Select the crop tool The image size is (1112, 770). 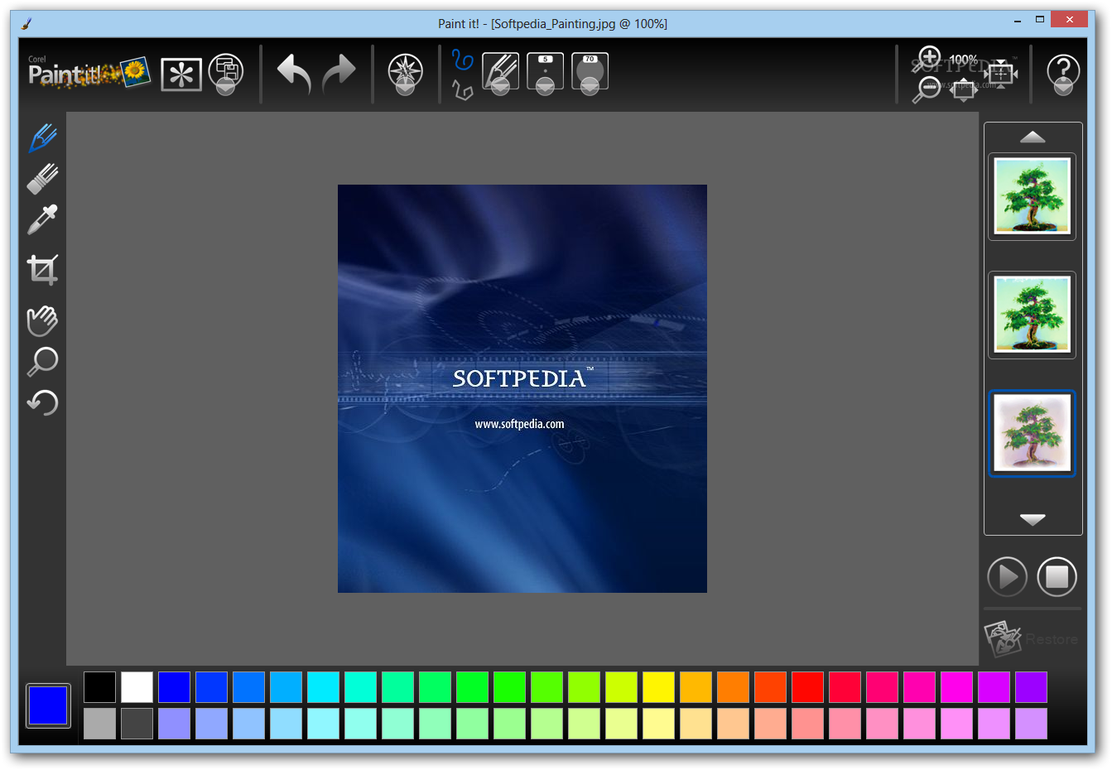pos(43,270)
